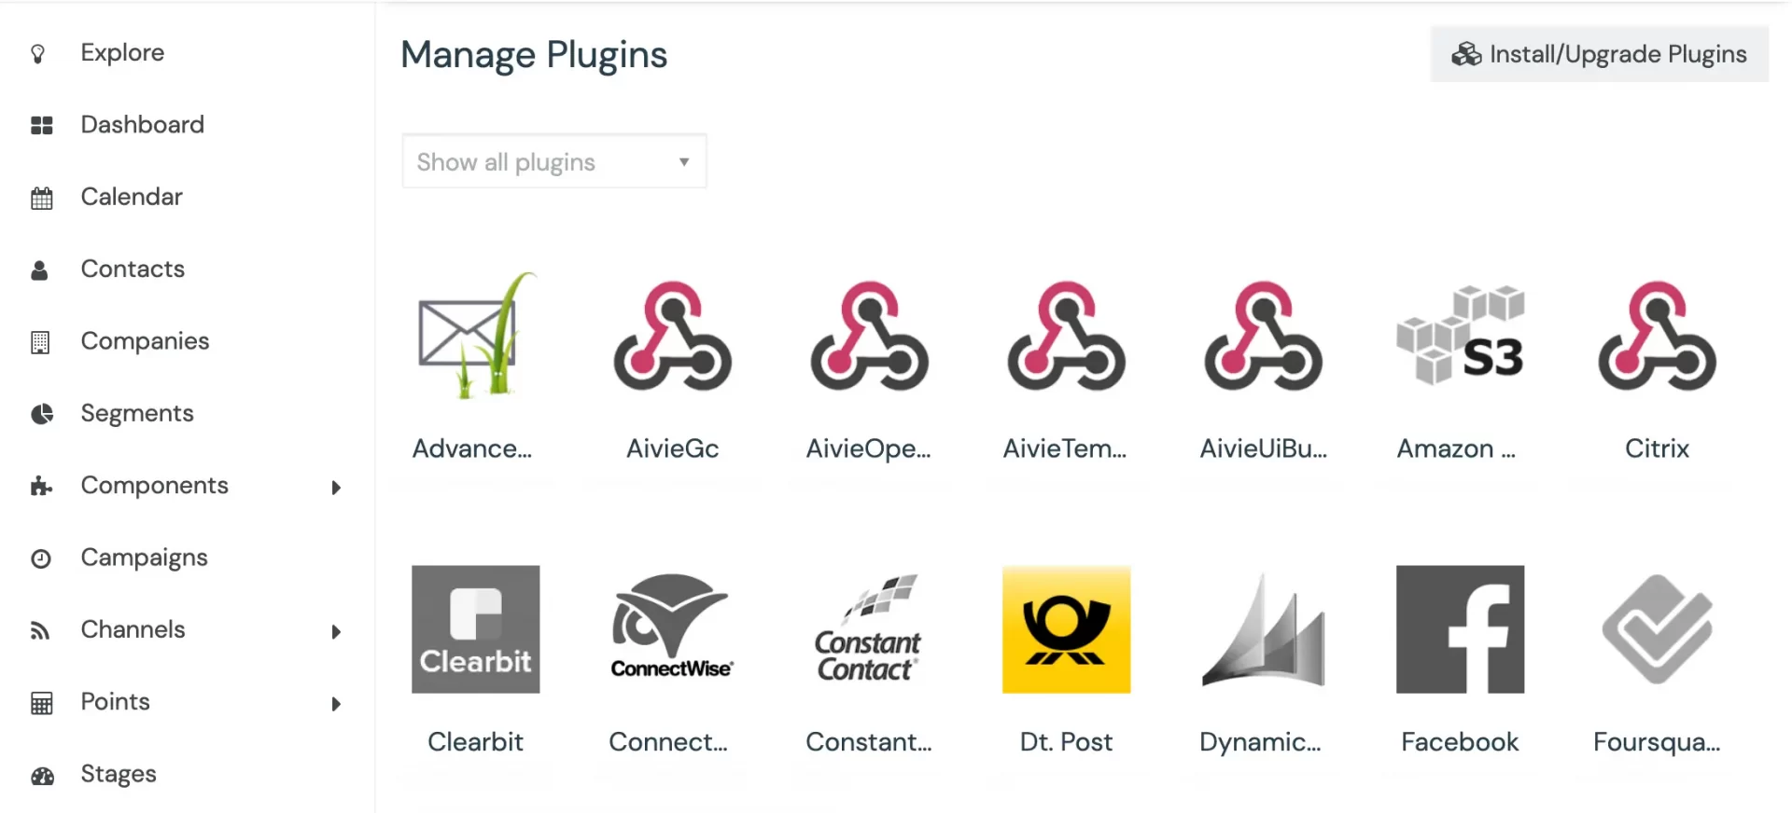The width and height of the screenshot is (1792, 813).
Task: Expand the Components submenu arrow
Action: coord(336,488)
